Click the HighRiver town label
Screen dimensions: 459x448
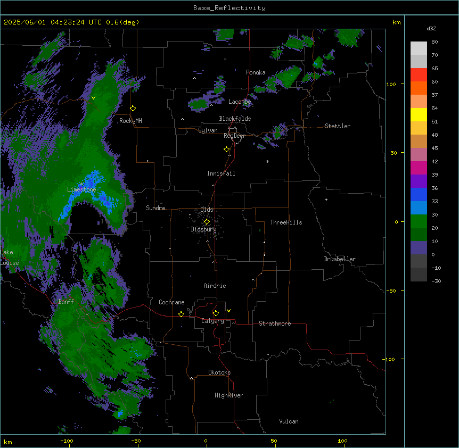[x=229, y=395]
